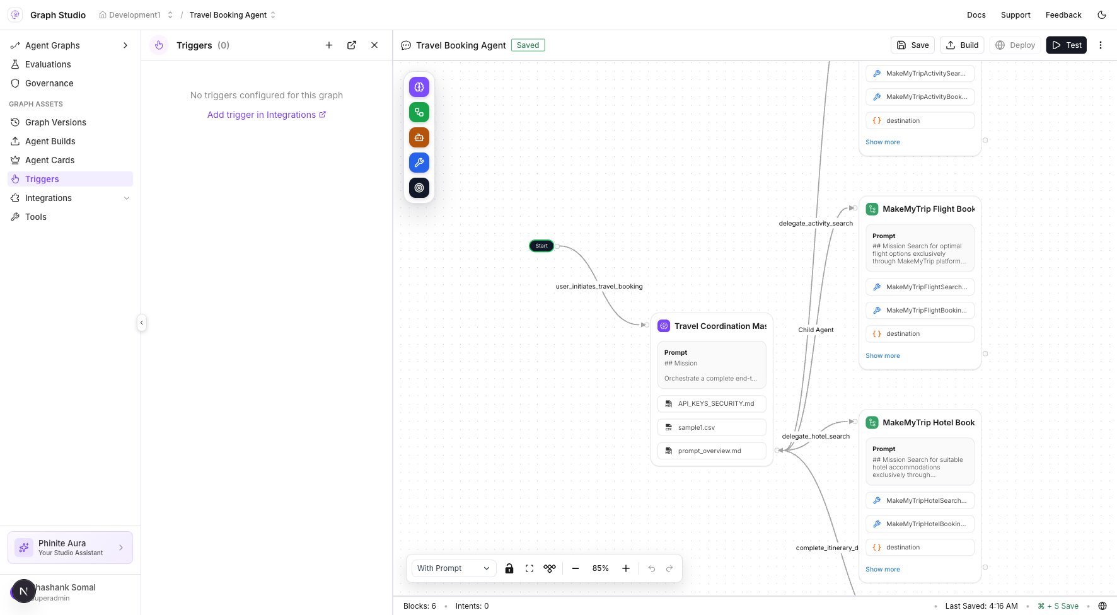Click the Save button
1117x615 pixels.
[x=912, y=45]
